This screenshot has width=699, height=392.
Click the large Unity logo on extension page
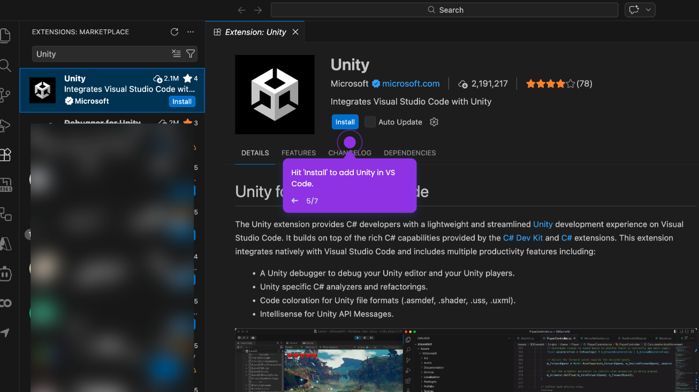tap(275, 95)
